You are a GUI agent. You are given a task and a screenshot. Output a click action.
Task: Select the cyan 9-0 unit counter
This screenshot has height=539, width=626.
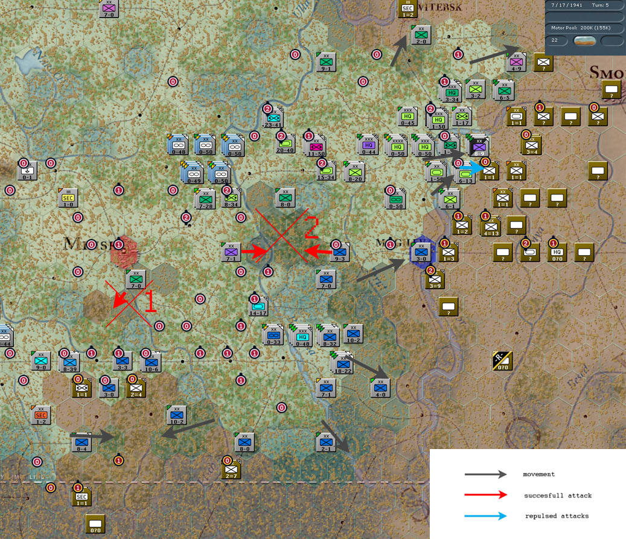40,361
